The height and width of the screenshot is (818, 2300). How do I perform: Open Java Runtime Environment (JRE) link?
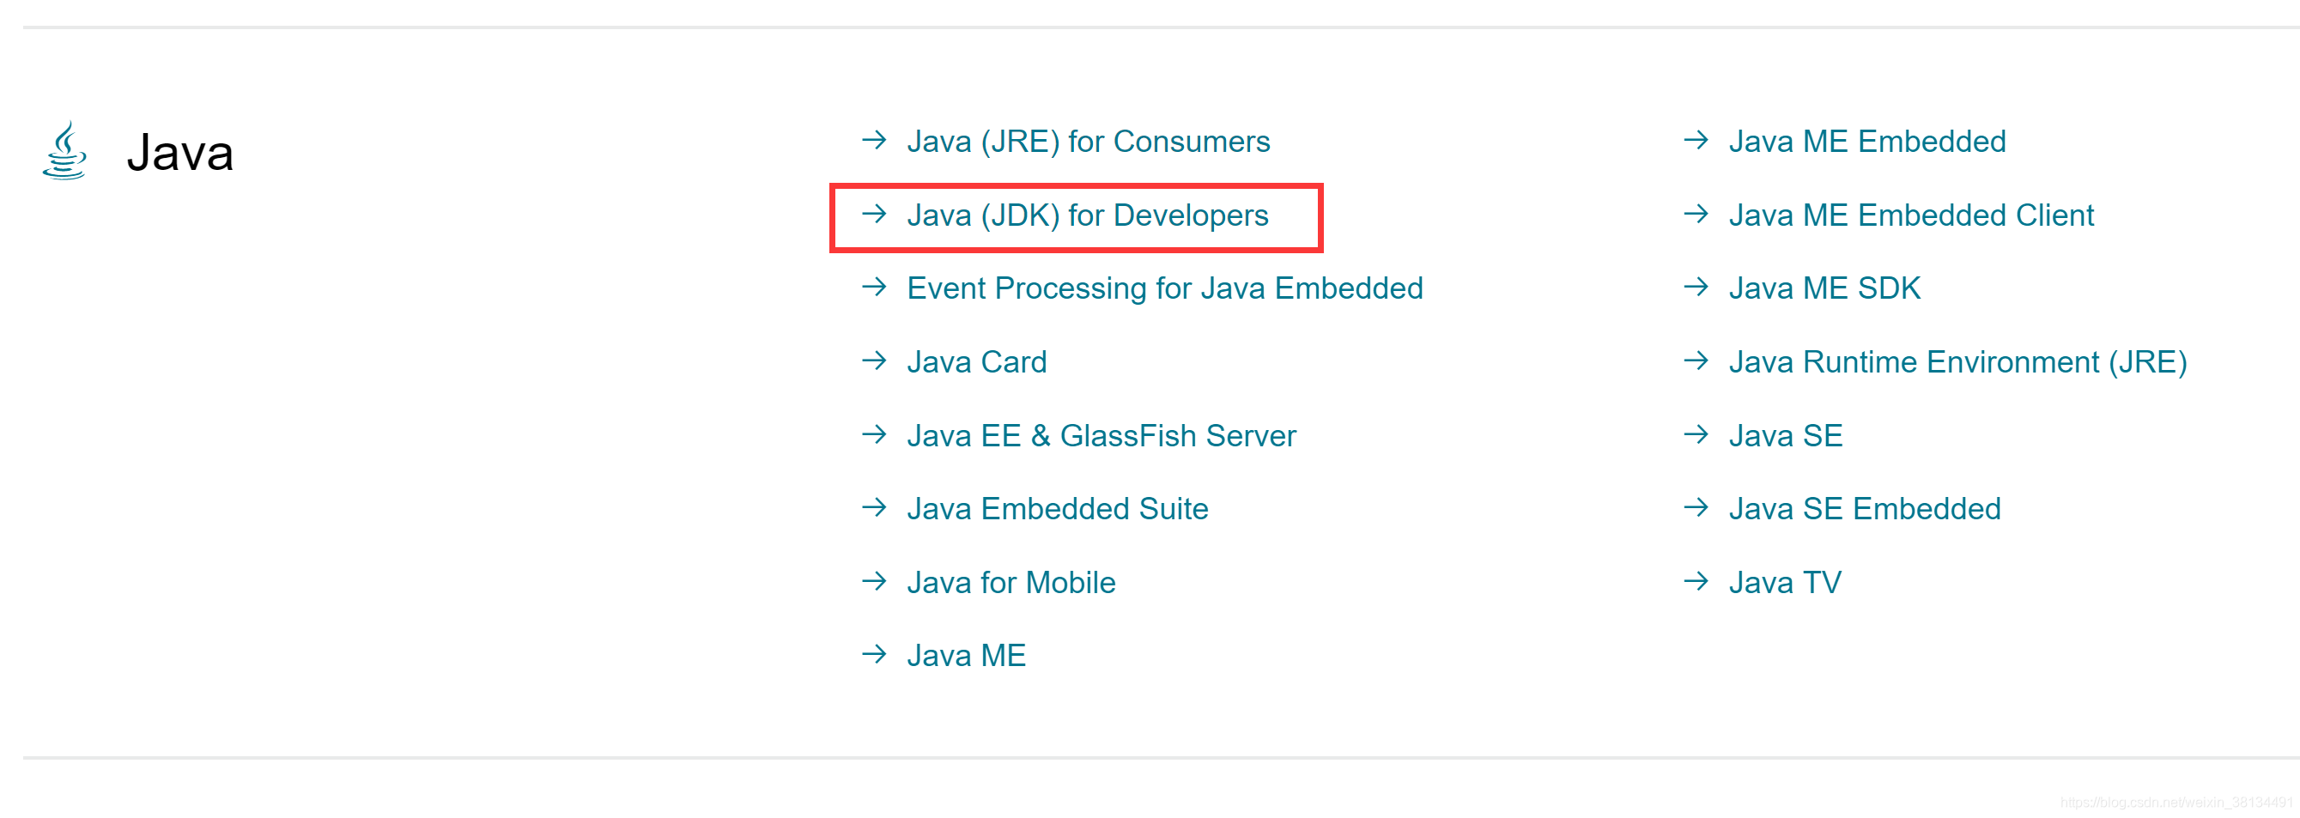pyautogui.click(x=1957, y=361)
